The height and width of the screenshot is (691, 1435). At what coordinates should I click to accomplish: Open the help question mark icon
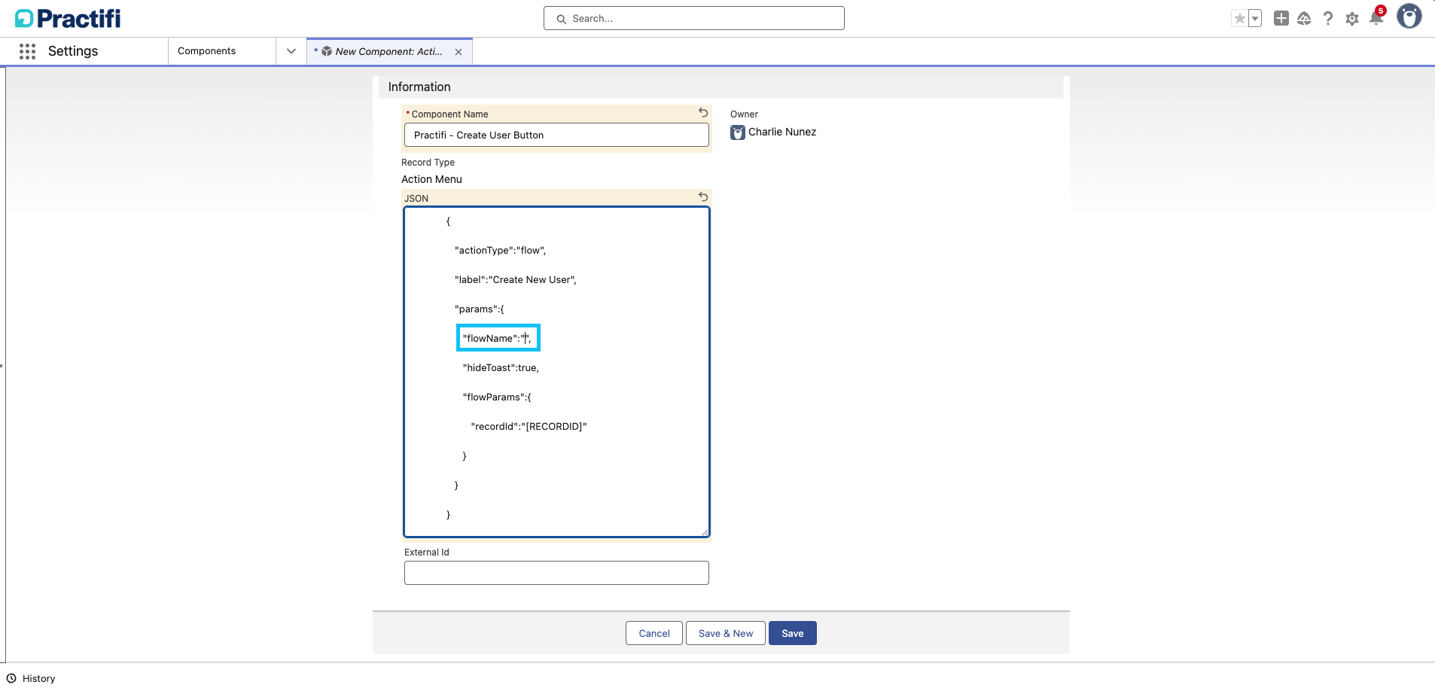point(1328,19)
